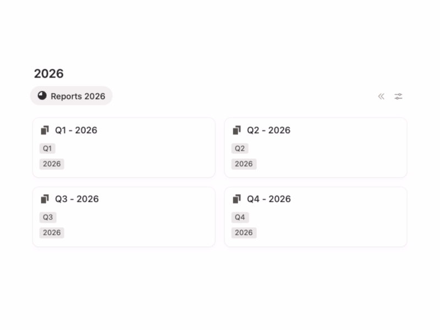The height and width of the screenshot is (330, 440).
Task: Open the Q3 - 2026 report title
Action: point(76,199)
